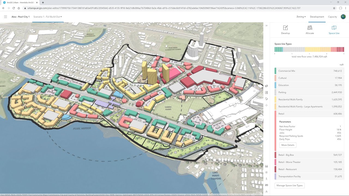Click the Manage Space Use Types button

[289, 185]
